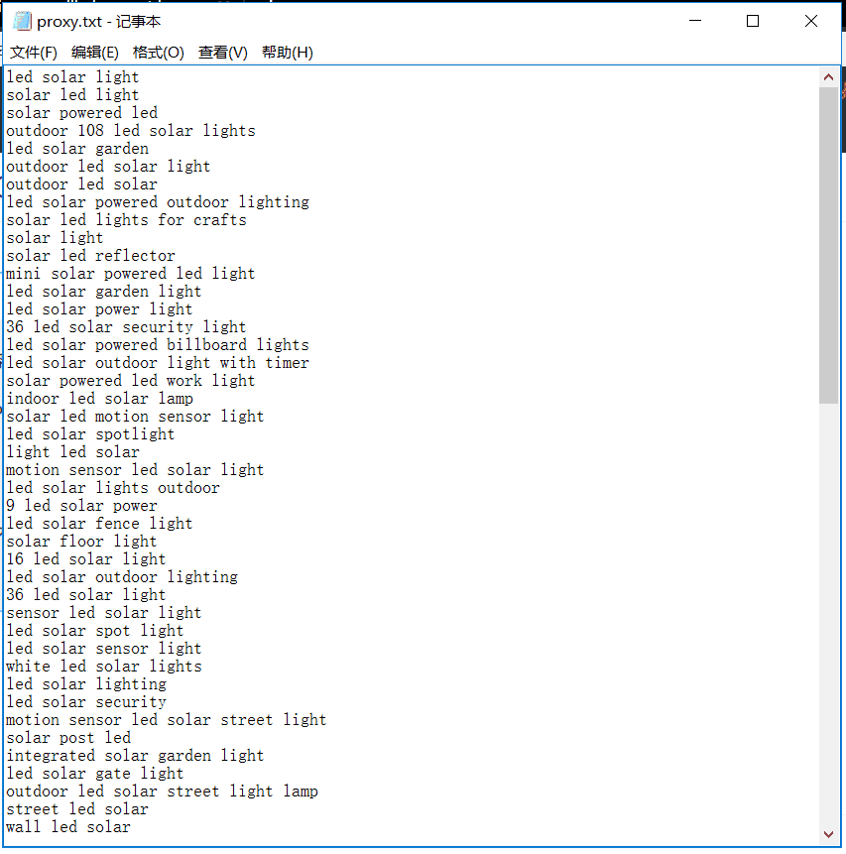Click the line 'solar floor light'
Image resolution: width=846 pixels, height=854 pixels.
click(x=81, y=542)
